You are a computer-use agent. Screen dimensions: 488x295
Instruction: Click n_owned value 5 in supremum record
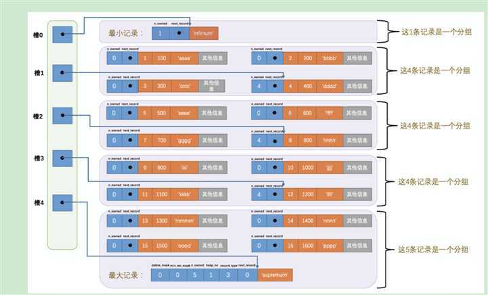[195, 275]
